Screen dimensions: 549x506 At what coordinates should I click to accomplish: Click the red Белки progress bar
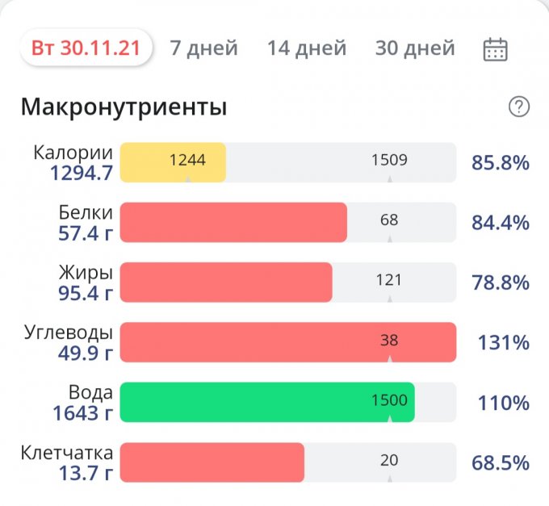click(233, 223)
